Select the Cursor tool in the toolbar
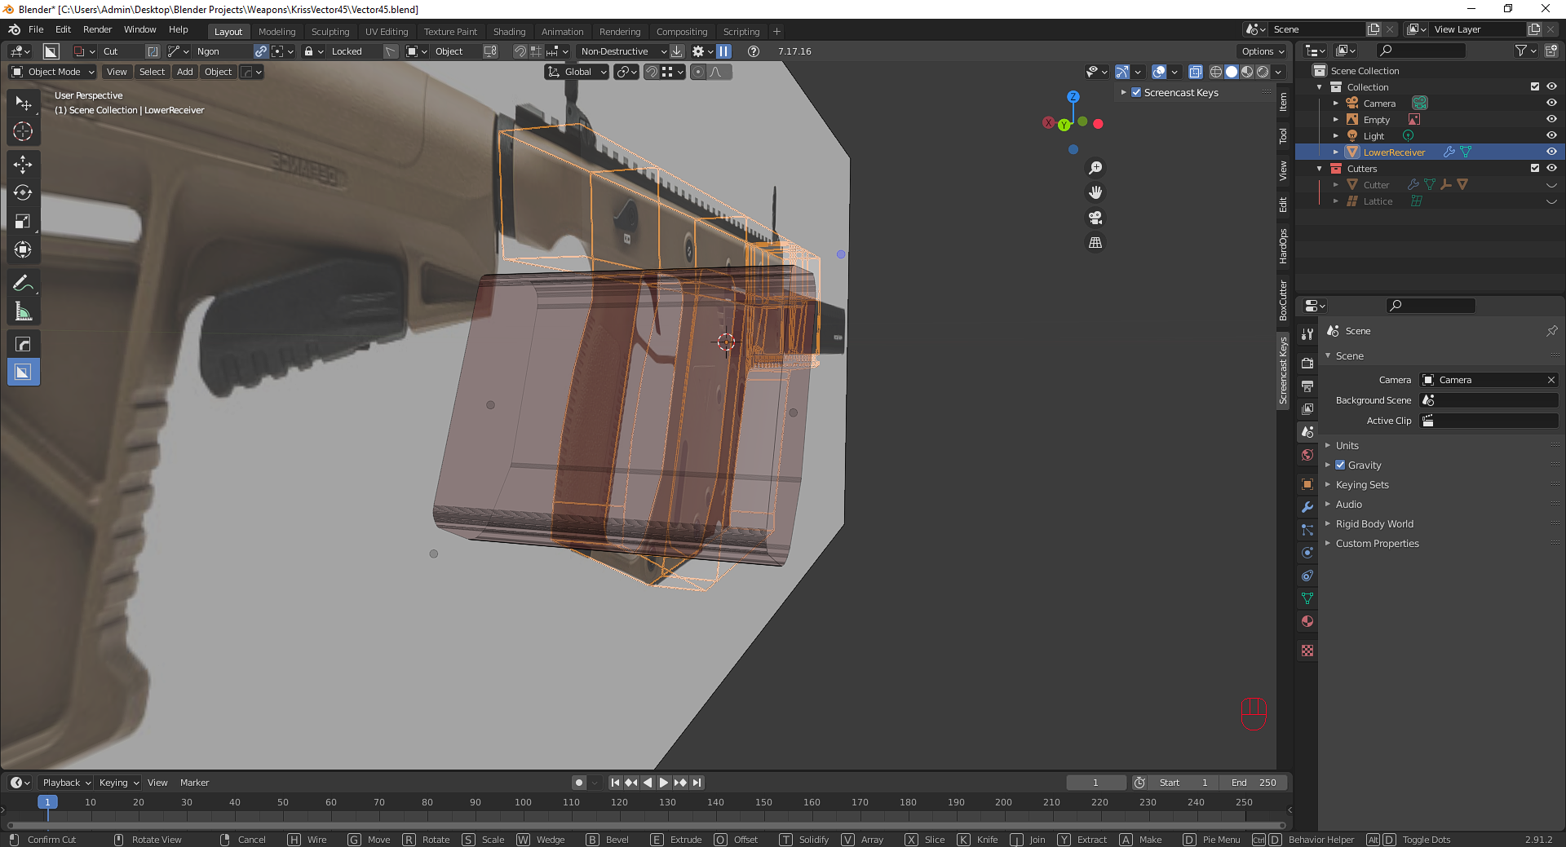Viewport: 1566px width, 847px height. point(23,131)
